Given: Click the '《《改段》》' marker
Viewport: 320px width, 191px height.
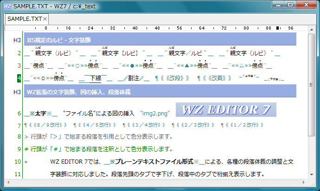Looking at the screenshot, I should [175, 78].
